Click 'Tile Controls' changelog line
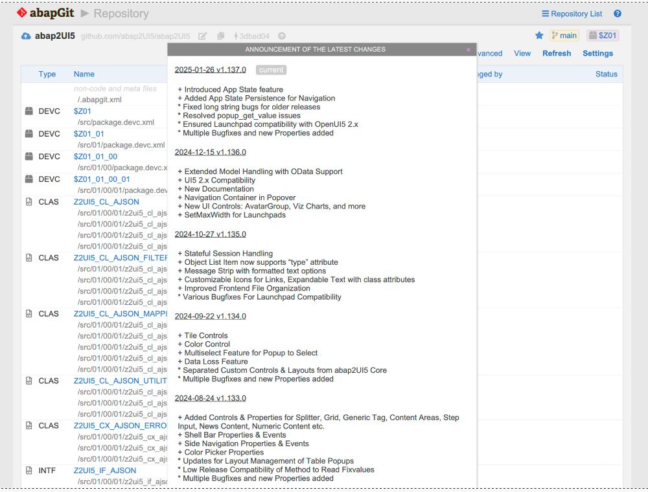The image size is (648, 492). (203, 335)
